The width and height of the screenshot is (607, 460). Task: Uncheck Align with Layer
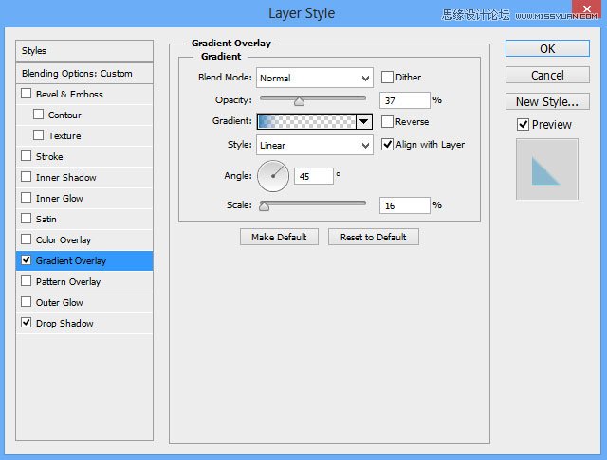click(x=387, y=145)
